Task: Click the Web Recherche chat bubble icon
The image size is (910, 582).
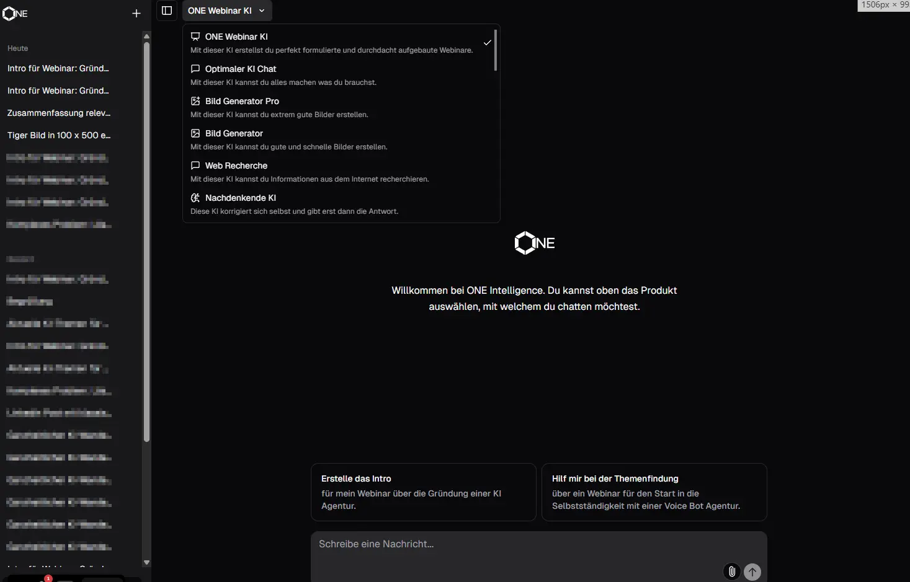Action: [x=195, y=165]
